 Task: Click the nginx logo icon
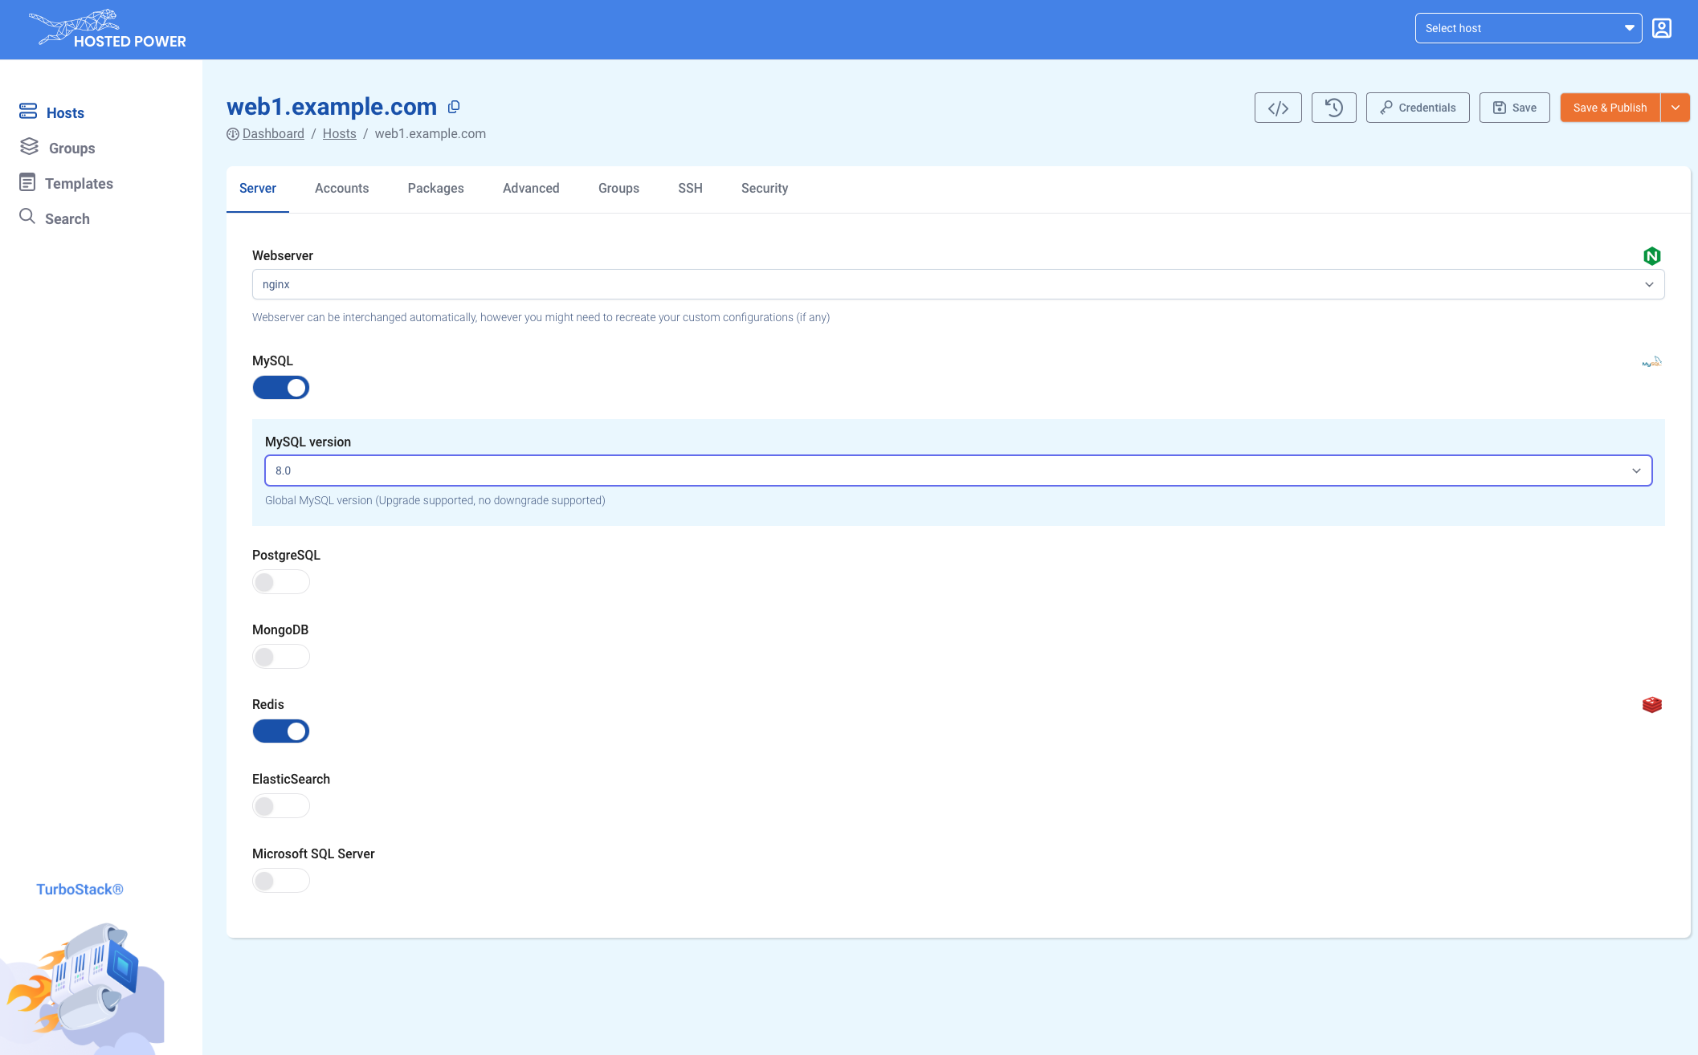coord(1651,256)
